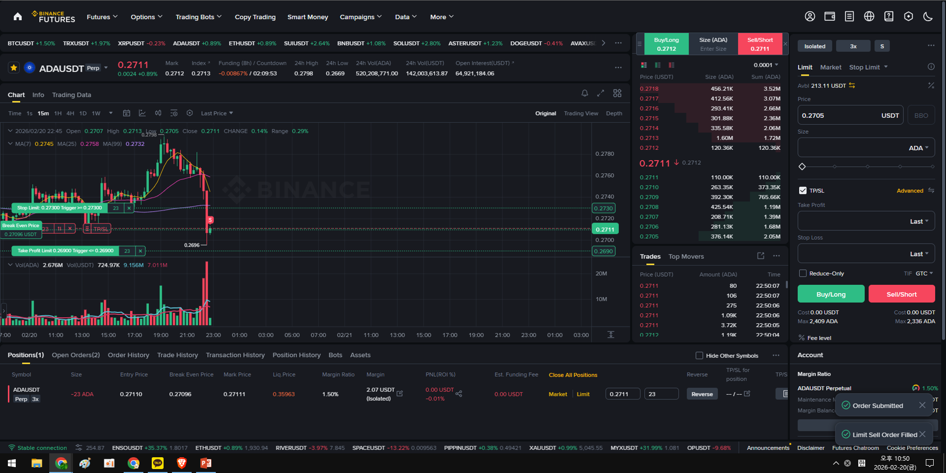The image size is (946, 473).
Task: Edit the position margin pencil icon
Action: [x=400, y=393]
